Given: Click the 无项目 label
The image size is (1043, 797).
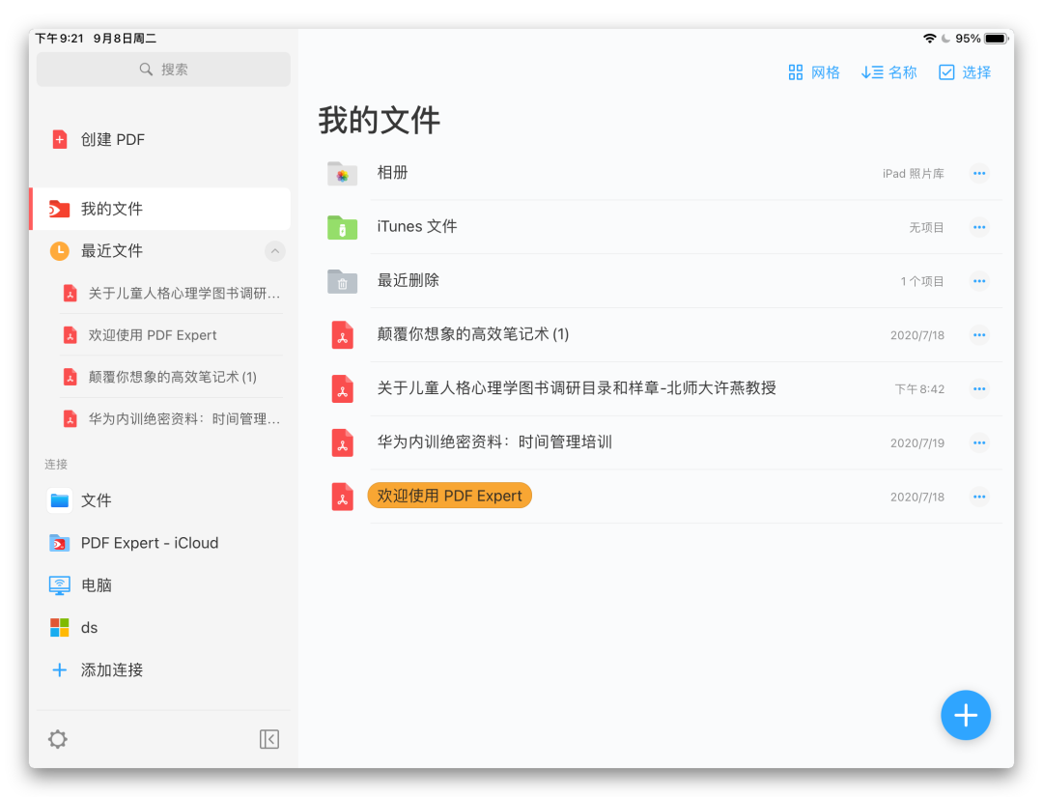Looking at the screenshot, I should coord(926,228).
